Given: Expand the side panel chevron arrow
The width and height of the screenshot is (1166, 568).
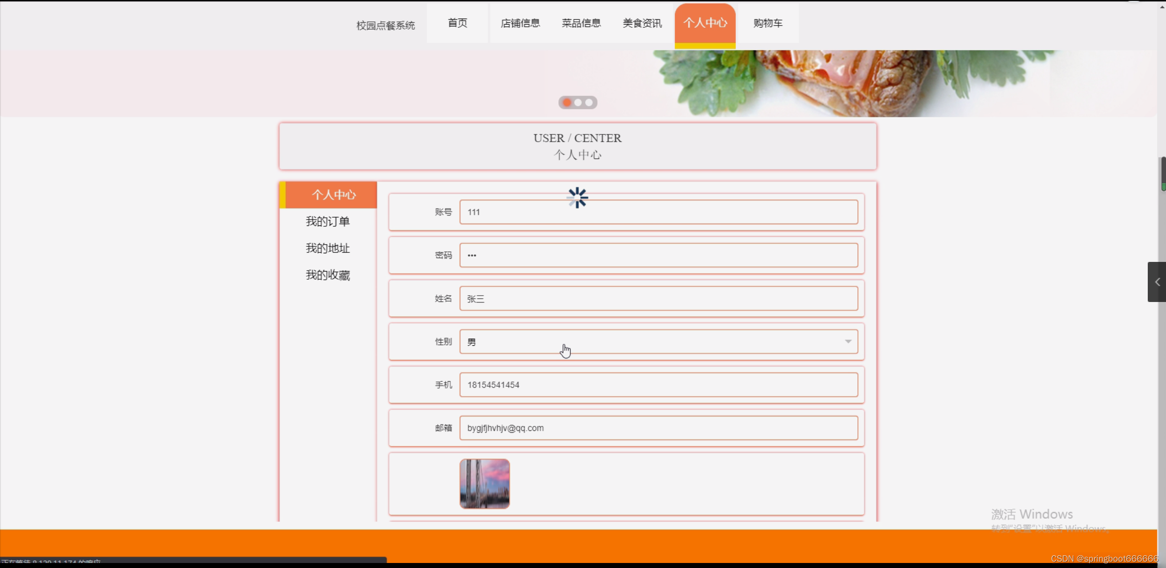Looking at the screenshot, I should 1157,282.
